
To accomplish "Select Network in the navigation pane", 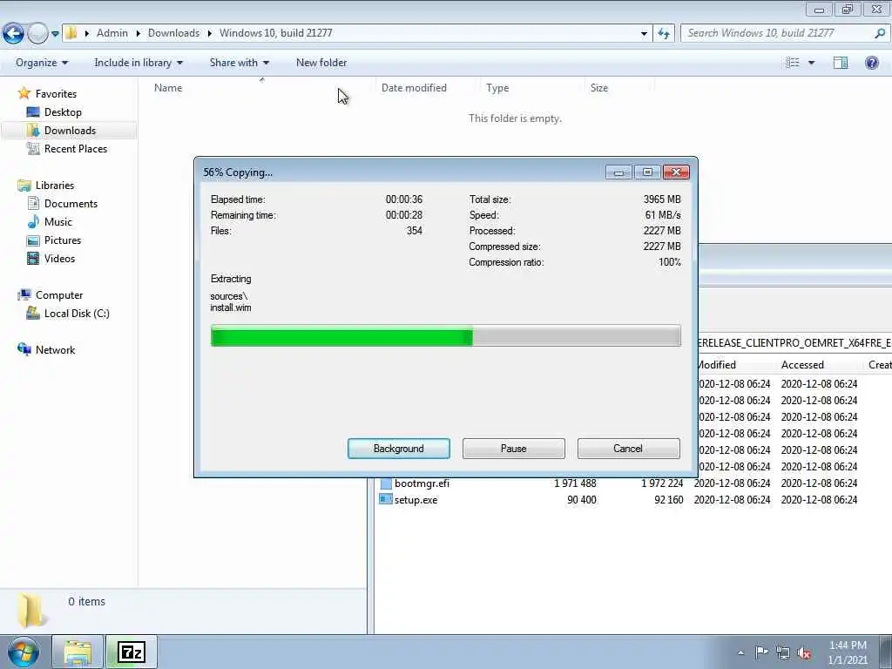I will (x=55, y=350).
